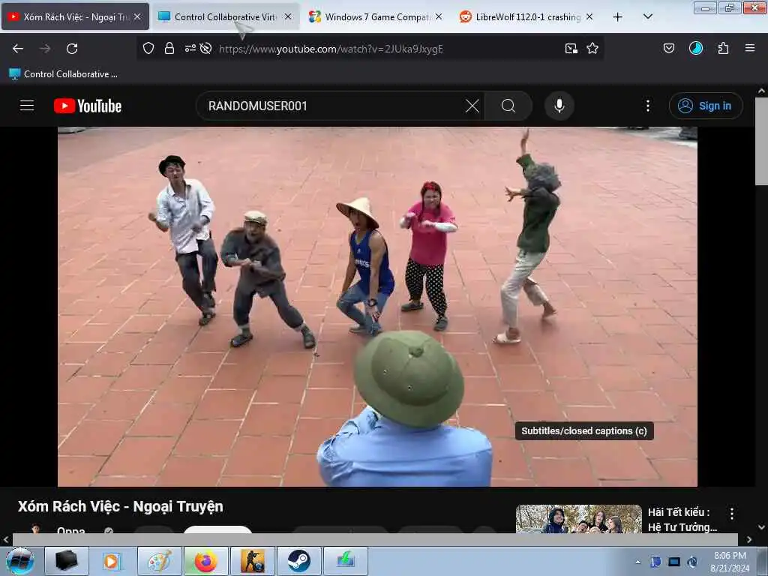Open YouTube settings three-dot menu
The image size is (768, 576).
point(647,106)
